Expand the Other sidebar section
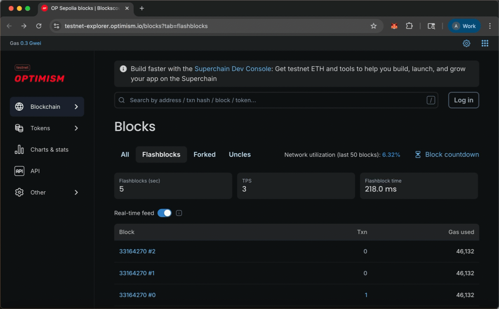 [76, 192]
